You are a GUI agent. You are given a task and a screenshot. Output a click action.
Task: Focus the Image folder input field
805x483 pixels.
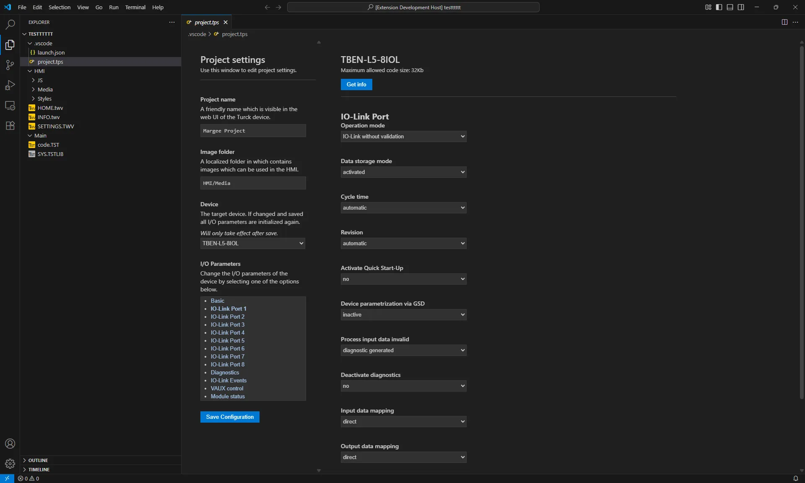253,183
